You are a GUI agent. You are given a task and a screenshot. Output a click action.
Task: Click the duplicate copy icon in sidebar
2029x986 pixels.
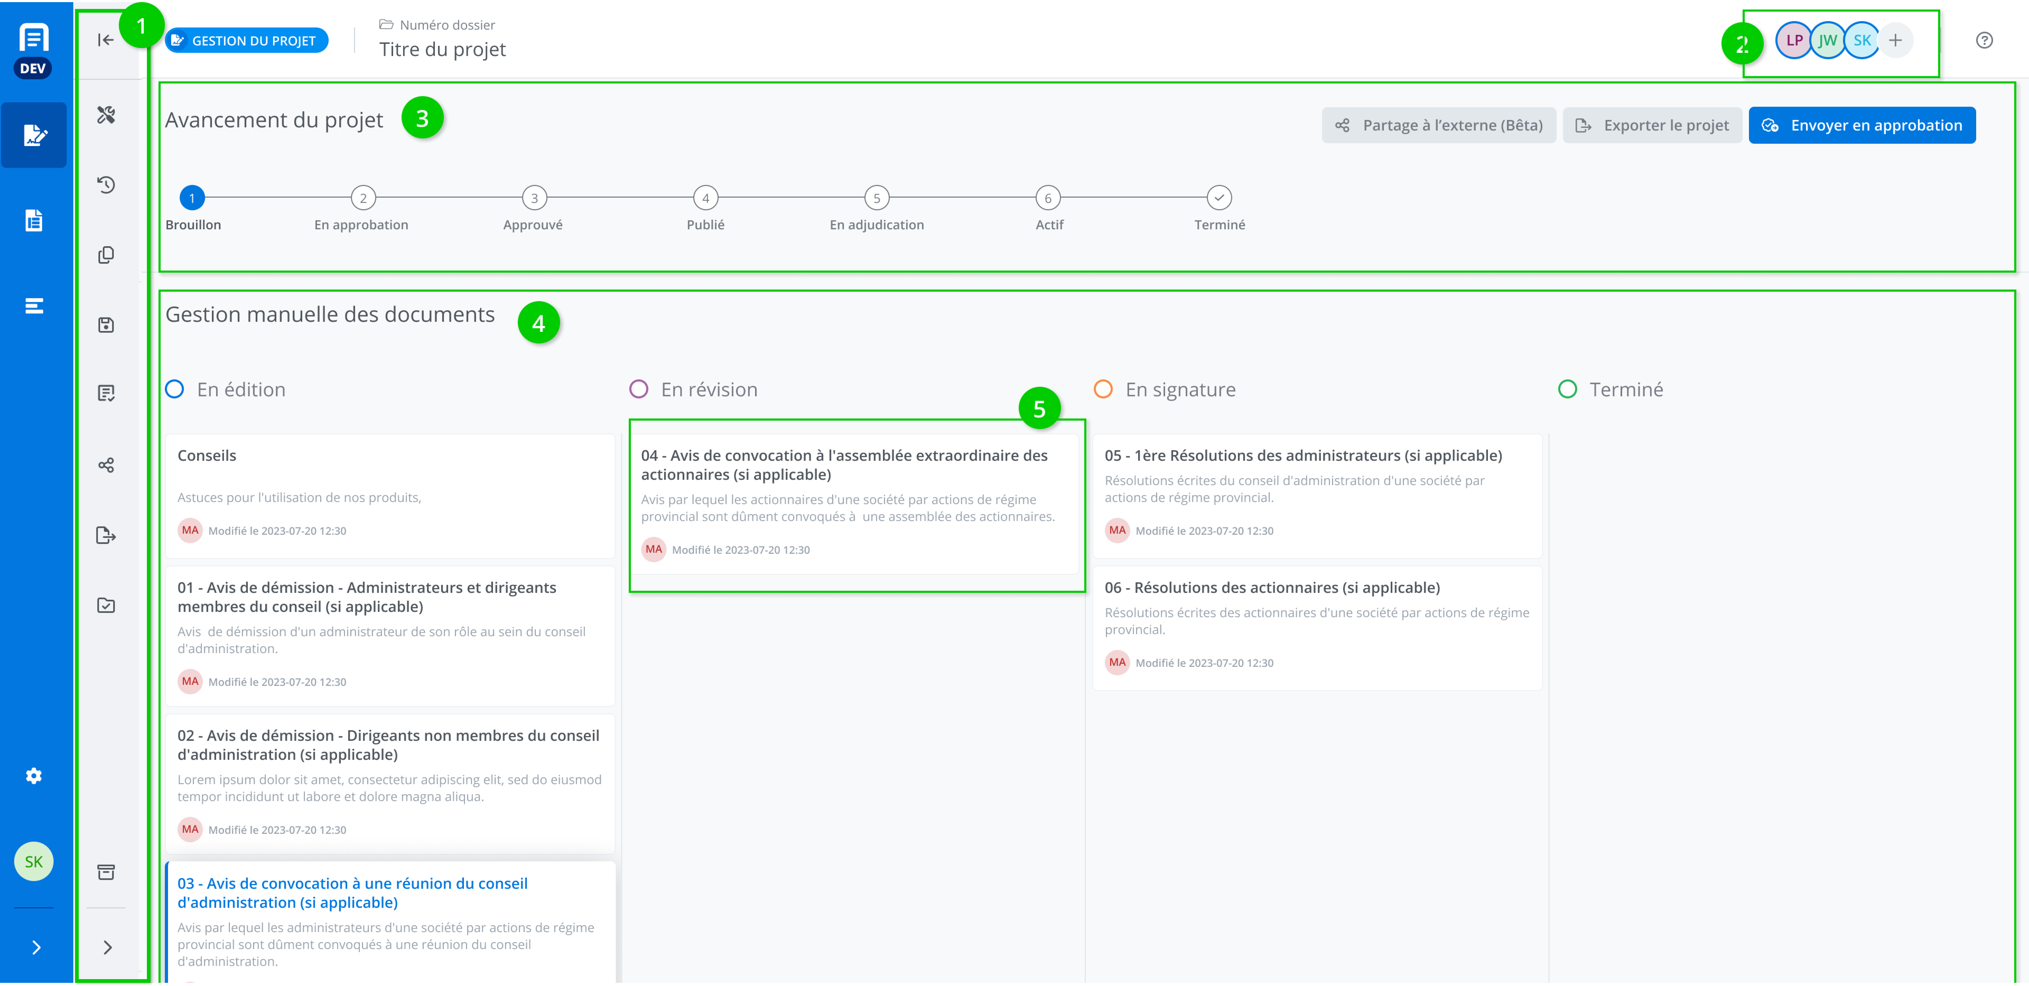coord(106,255)
